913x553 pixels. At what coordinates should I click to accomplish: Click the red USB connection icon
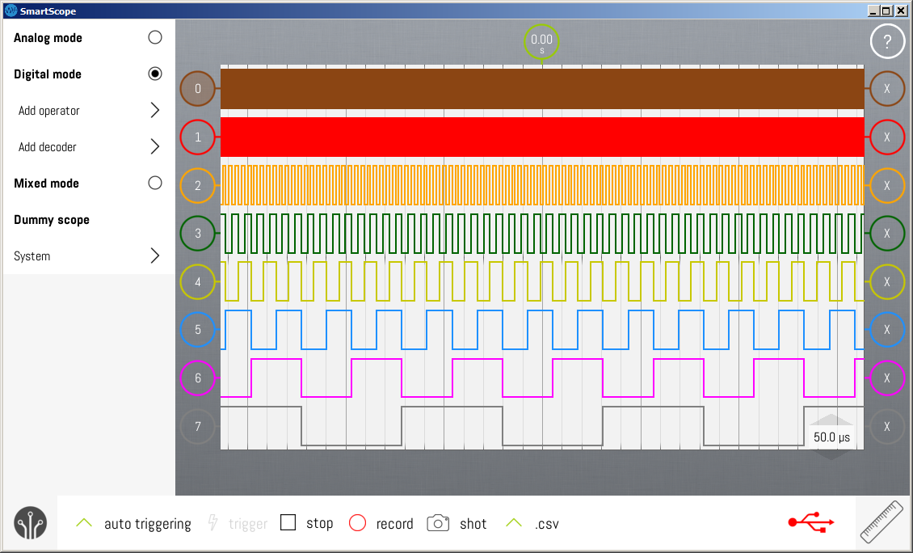[811, 522]
